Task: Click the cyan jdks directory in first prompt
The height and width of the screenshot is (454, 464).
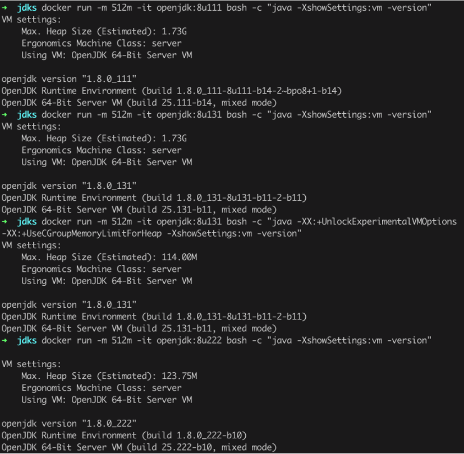Action: click(27, 8)
